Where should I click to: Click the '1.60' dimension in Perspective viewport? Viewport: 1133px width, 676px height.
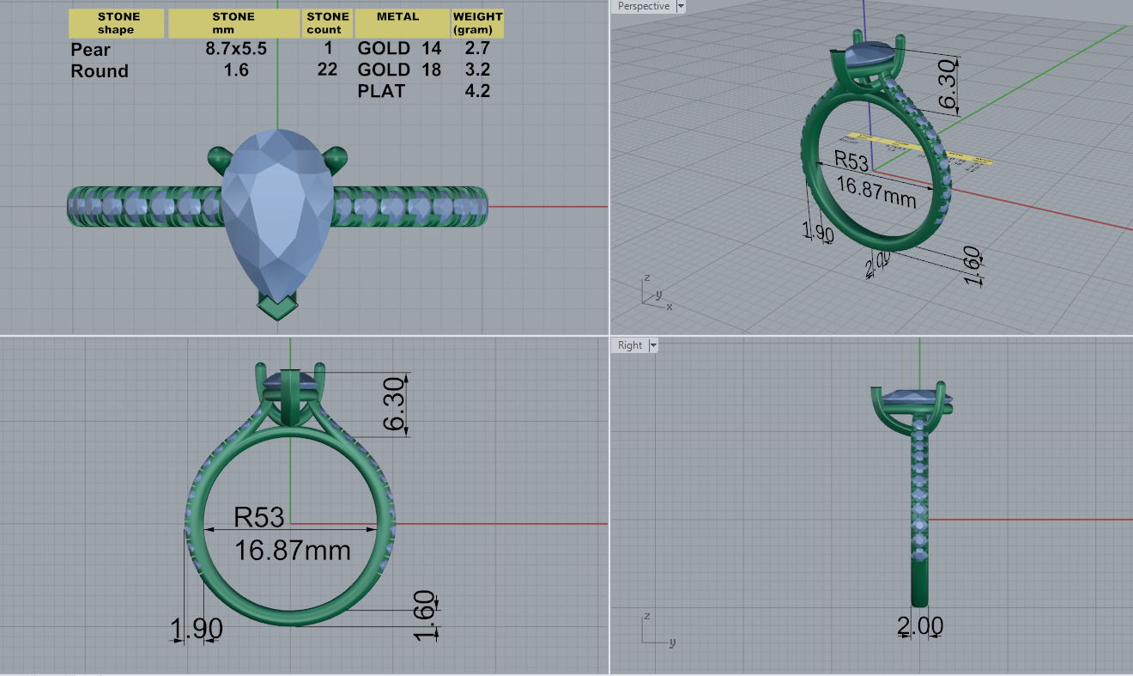[972, 266]
